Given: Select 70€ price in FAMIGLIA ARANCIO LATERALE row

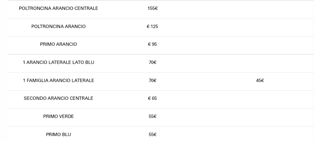Looking at the screenshot, I should (x=152, y=80).
